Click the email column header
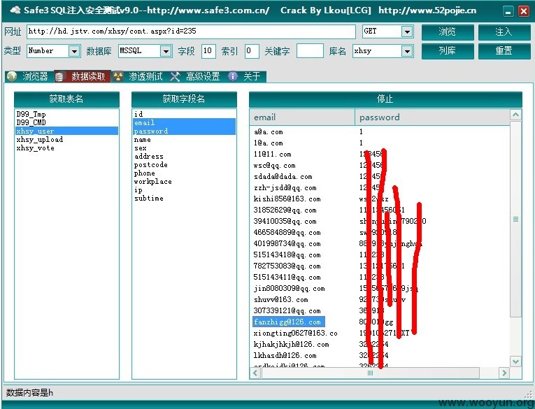The width and height of the screenshot is (535, 409). coord(302,117)
